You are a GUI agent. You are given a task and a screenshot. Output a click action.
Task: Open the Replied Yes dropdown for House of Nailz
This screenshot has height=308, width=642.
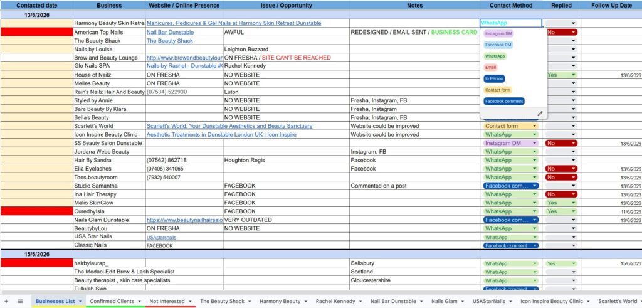561,75
